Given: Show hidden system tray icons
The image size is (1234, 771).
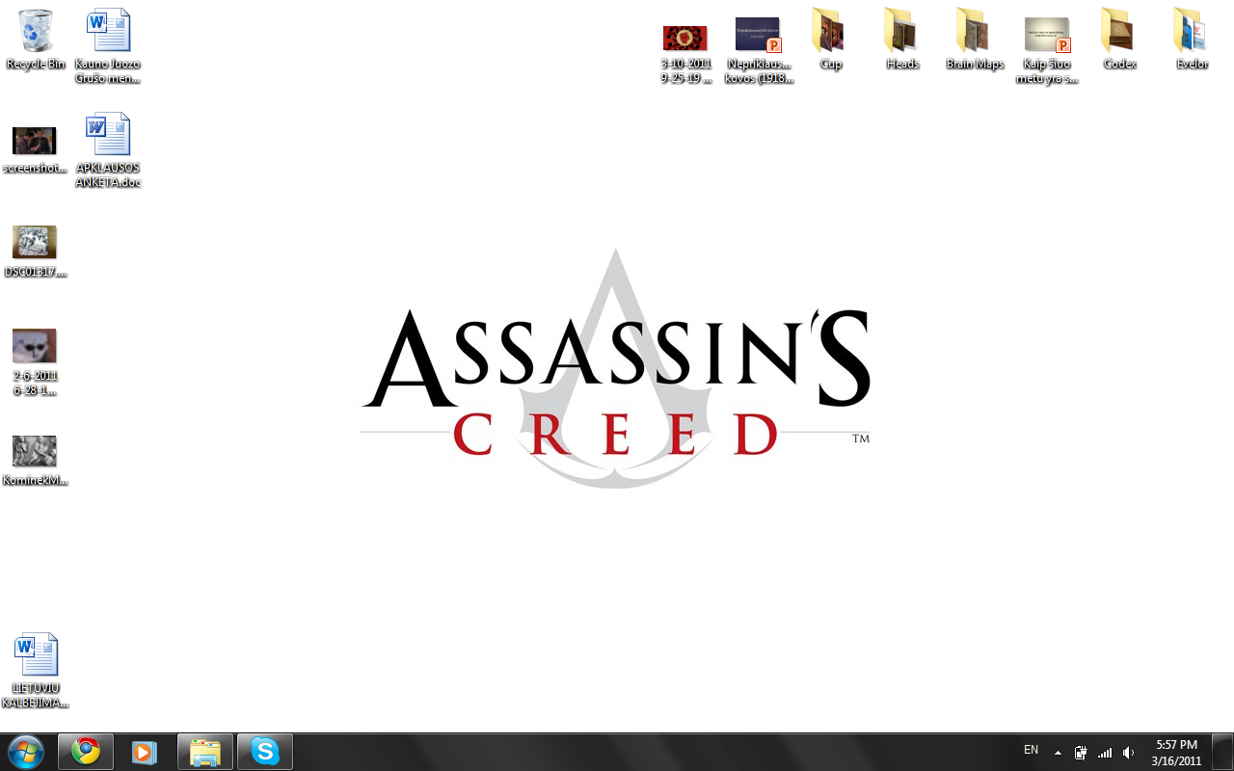Looking at the screenshot, I should click(x=1058, y=753).
